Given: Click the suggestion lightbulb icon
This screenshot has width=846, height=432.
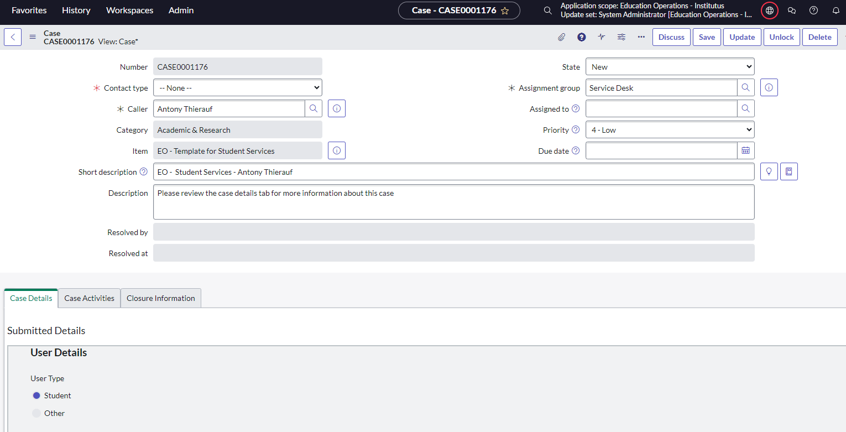Looking at the screenshot, I should coord(769,172).
